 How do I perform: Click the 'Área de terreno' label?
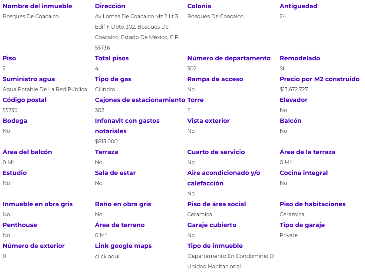tap(120, 225)
